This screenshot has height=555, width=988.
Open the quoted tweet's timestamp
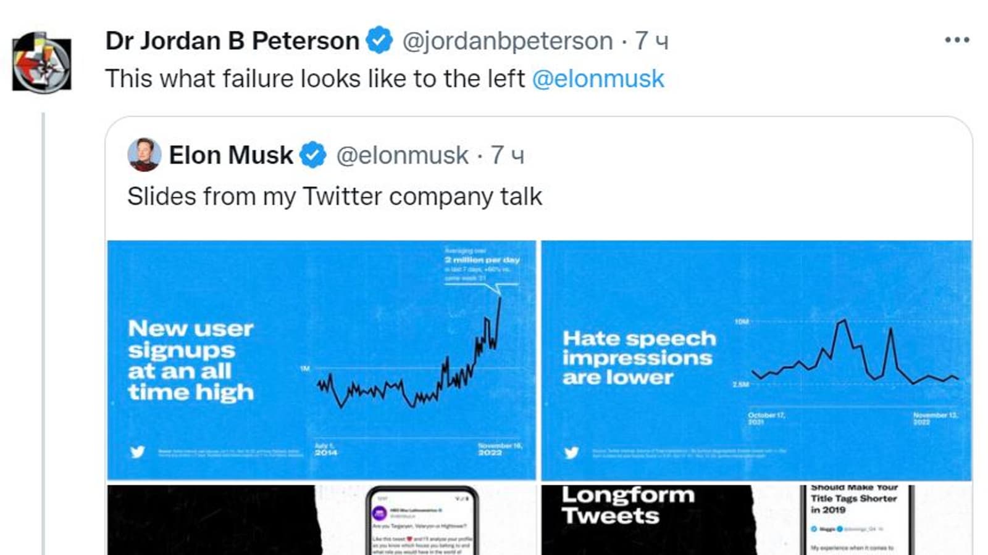508,155
